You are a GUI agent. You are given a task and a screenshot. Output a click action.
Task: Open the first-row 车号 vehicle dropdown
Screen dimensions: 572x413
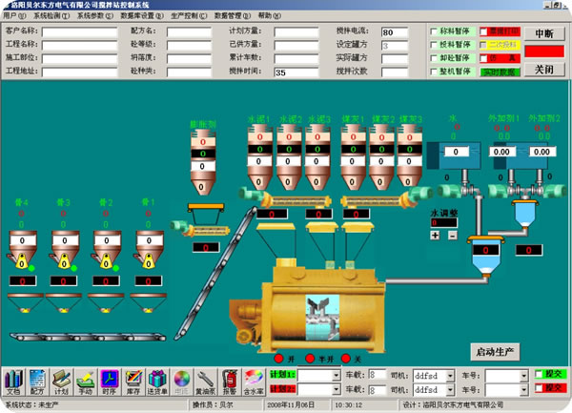click(x=524, y=376)
